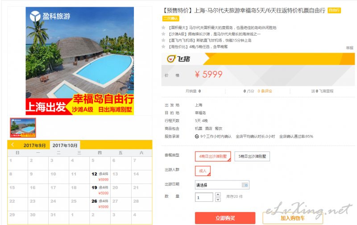Image resolution: width=357 pixels, height=225 pixels.
Task: Select 成人 traveler type option
Action: click(203, 171)
